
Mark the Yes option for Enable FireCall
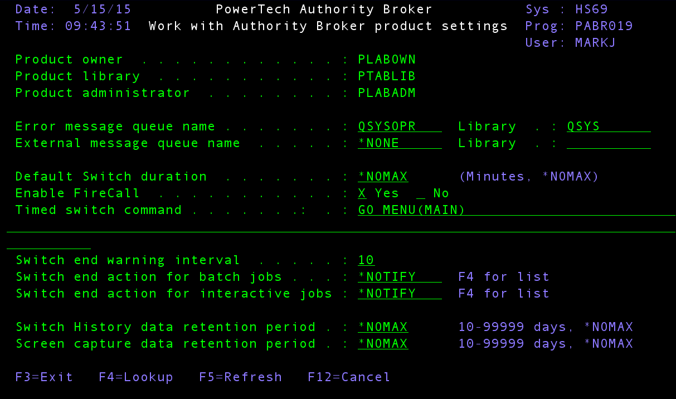[x=362, y=193]
